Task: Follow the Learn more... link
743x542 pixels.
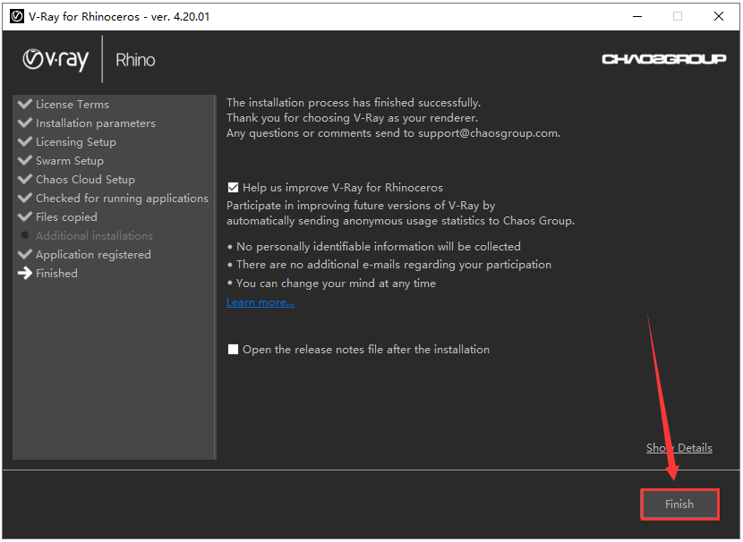Action: (x=260, y=302)
